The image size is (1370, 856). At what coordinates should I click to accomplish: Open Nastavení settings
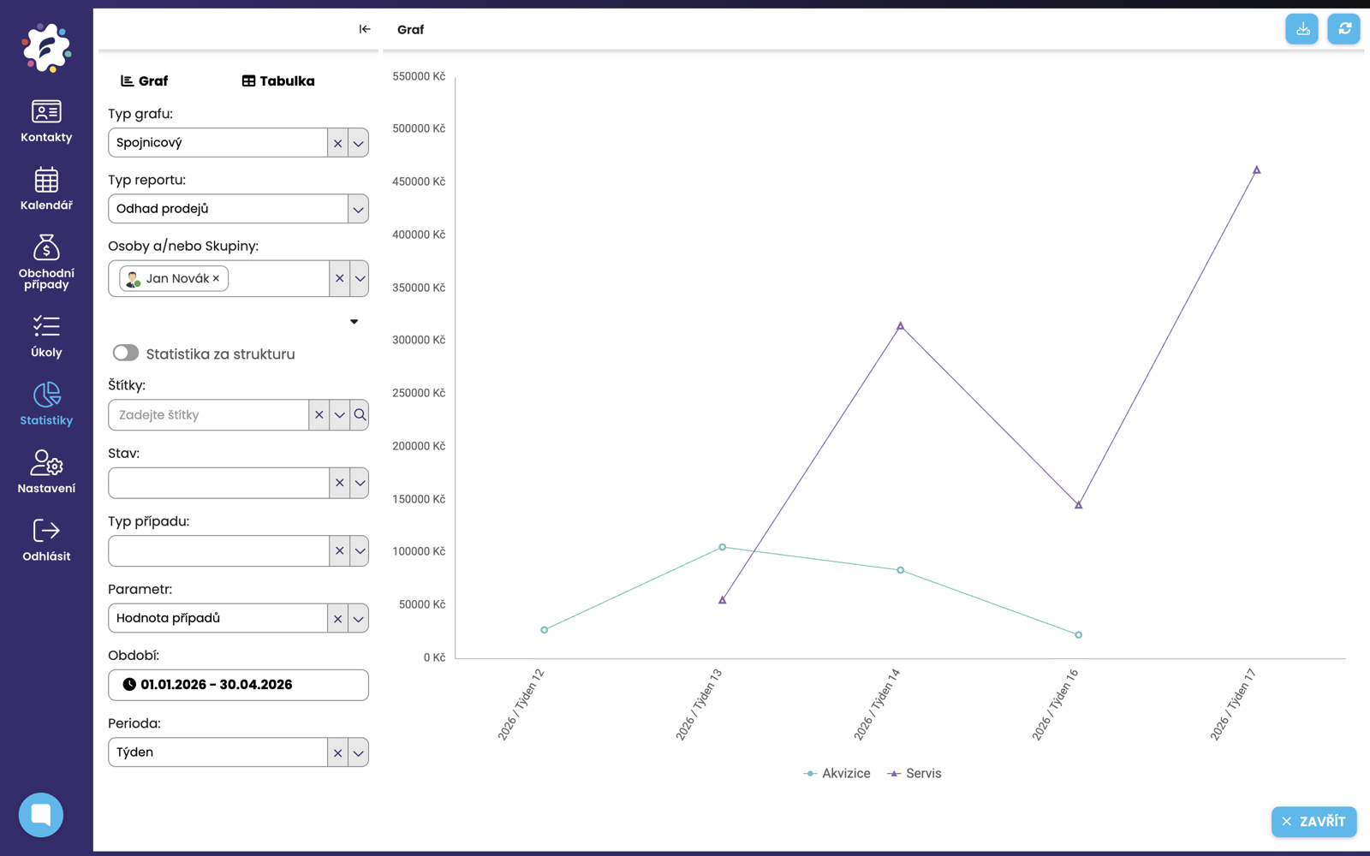click(x=46, y=472)
